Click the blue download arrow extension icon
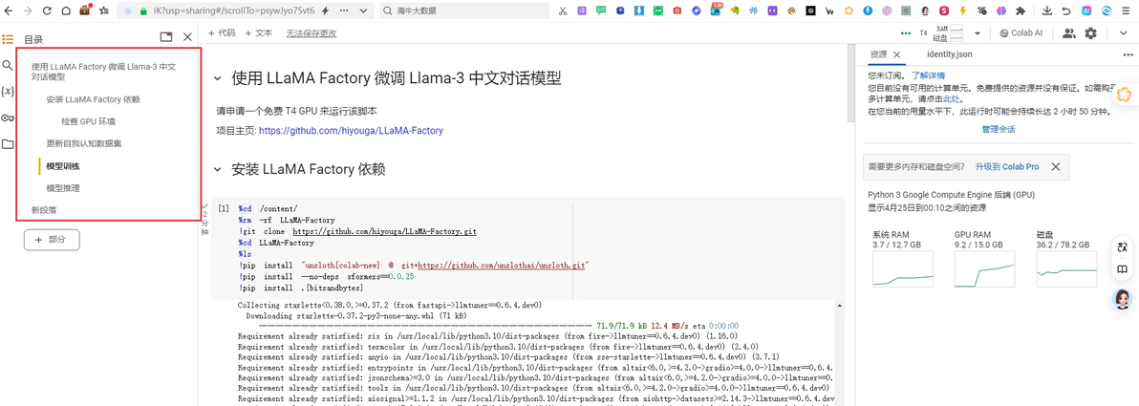 (x=638, y=11)
